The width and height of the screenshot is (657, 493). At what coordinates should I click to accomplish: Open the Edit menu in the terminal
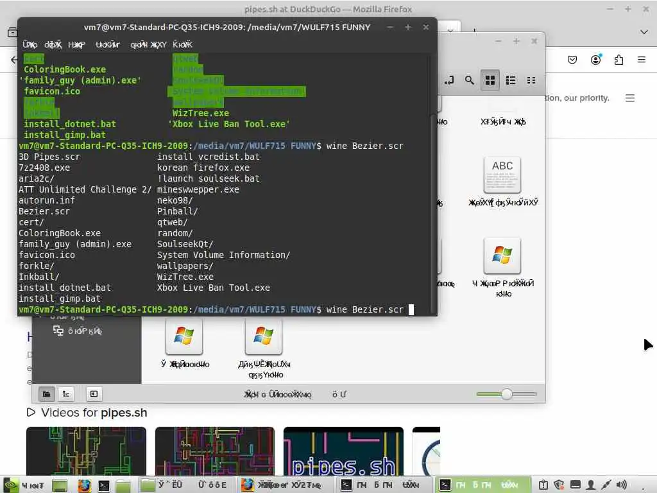point(53,44)
